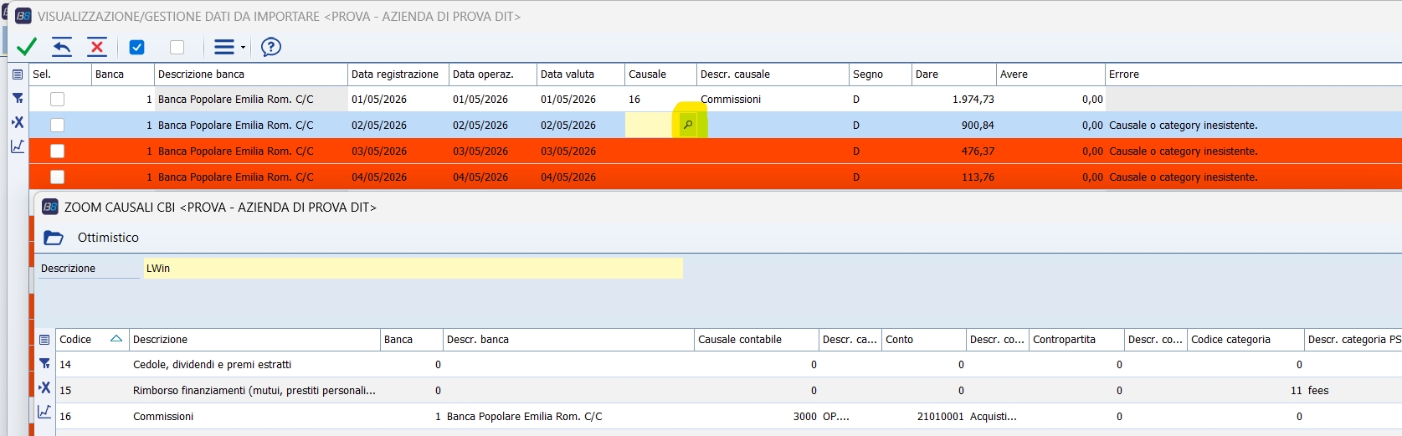1402x436 pixels.
Task: Open the help question mark icon
Action: 271,47
